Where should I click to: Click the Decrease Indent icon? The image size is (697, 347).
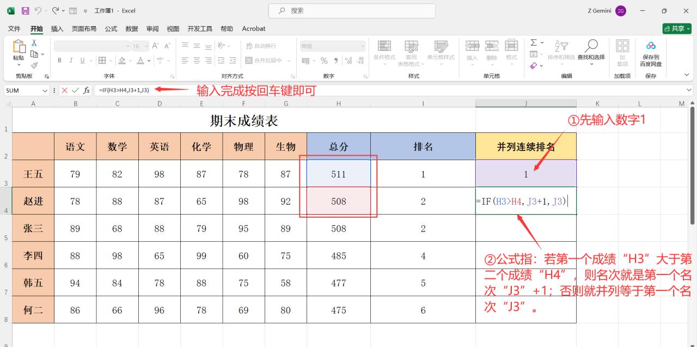(221, 60)
